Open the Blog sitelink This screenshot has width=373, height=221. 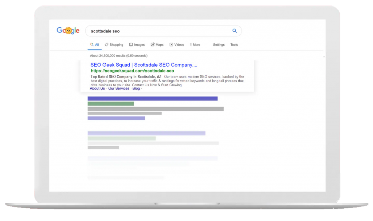136,88
